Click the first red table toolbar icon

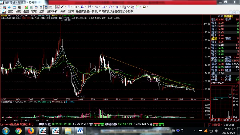4,7
